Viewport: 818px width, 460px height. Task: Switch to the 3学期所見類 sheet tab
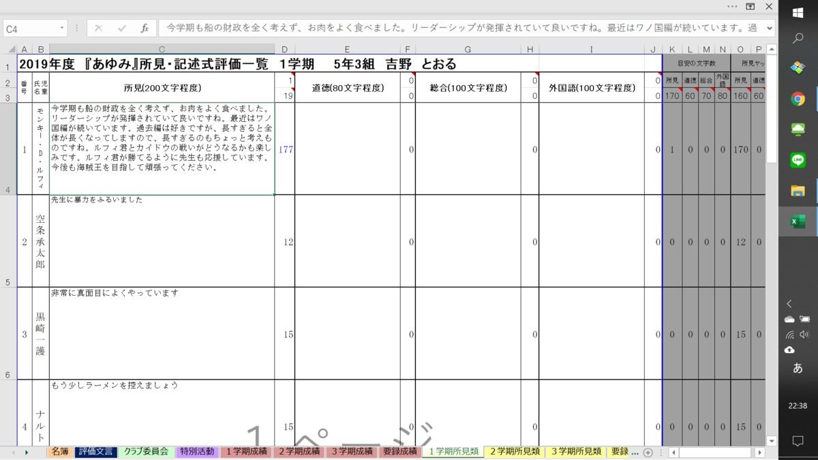click(x=576, y=452)
